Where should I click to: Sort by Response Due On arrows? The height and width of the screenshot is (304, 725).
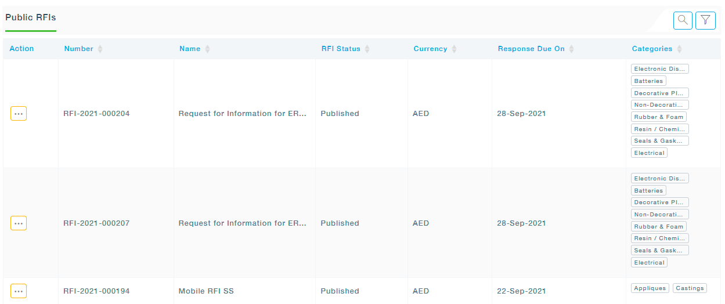coord(571,49)
